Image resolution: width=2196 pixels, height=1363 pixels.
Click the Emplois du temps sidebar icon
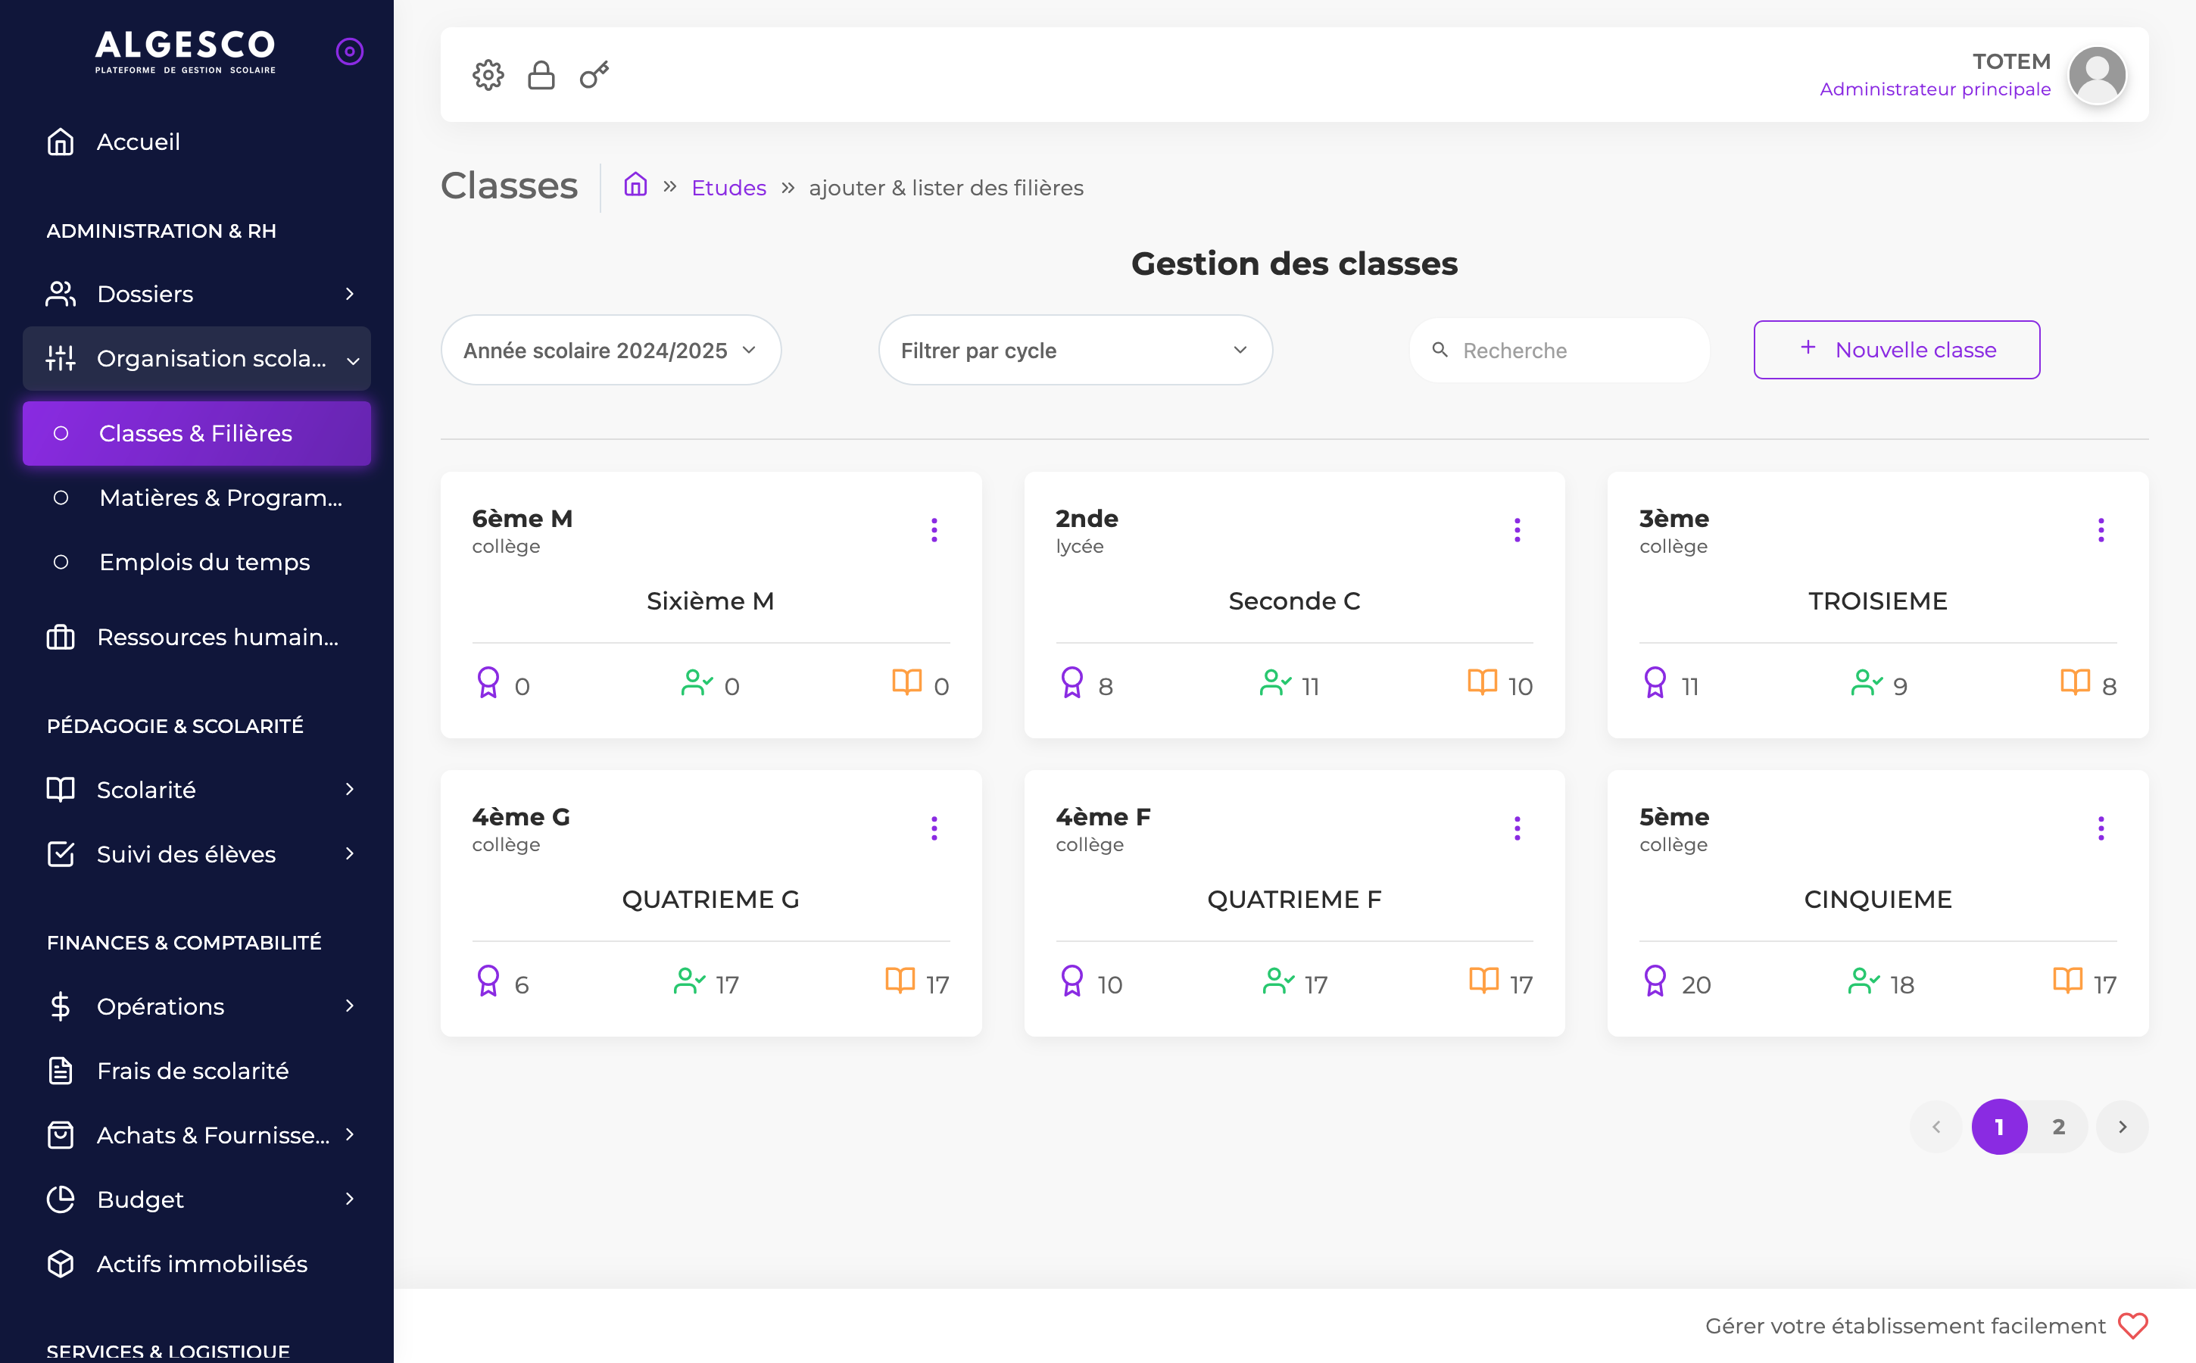(61, 562)
